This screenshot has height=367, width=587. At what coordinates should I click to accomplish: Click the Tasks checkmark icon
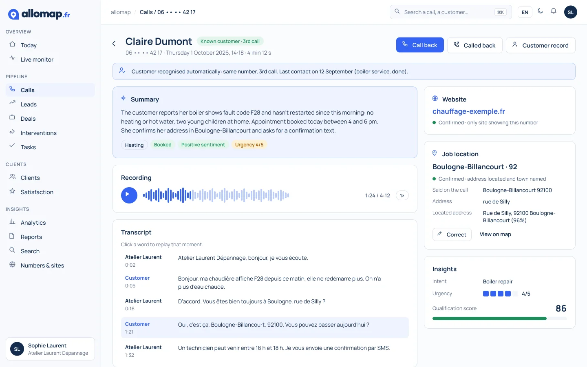[x=12, y=146]
